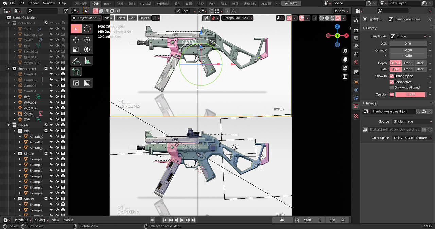
Task: Select the Select Box tool
Action: [76, 29]
